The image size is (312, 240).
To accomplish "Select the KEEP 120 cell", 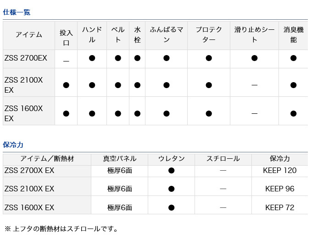I will (280, 170).
